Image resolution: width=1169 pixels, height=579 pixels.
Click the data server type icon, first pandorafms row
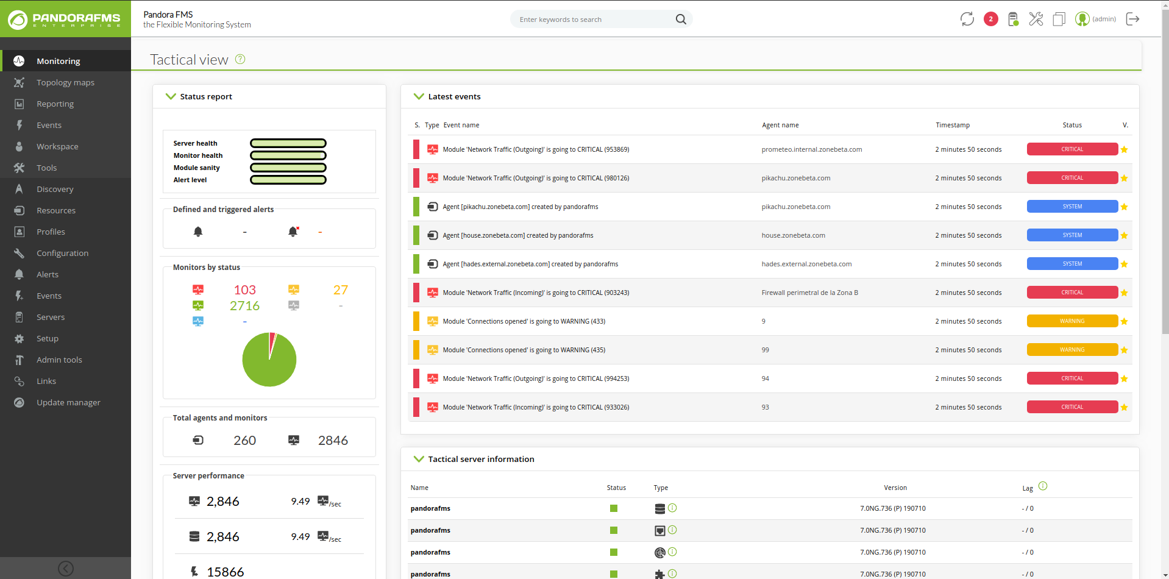coord(659,508)
